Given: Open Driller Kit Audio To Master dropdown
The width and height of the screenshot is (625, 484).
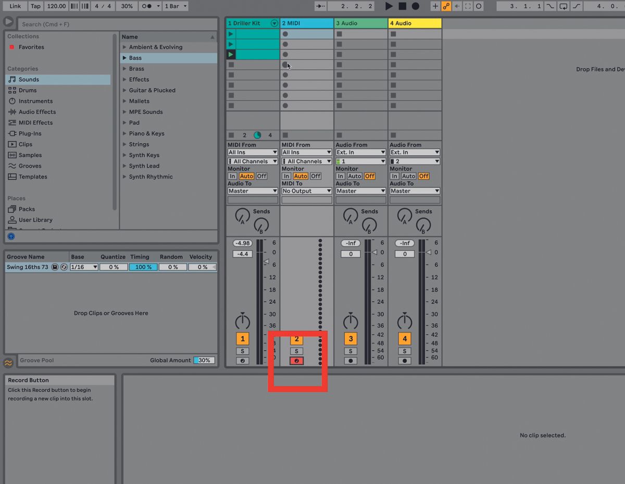Looking at the screenshot, I should [x=253, y=191].
